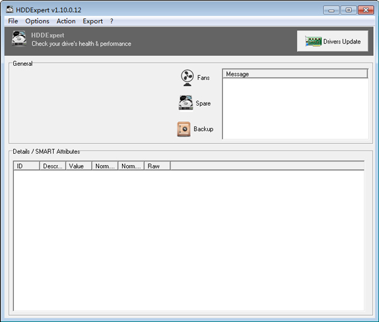379x322 pixels.
Task: Click the second Norm.... column header
Action: click(x=131, y=166)
